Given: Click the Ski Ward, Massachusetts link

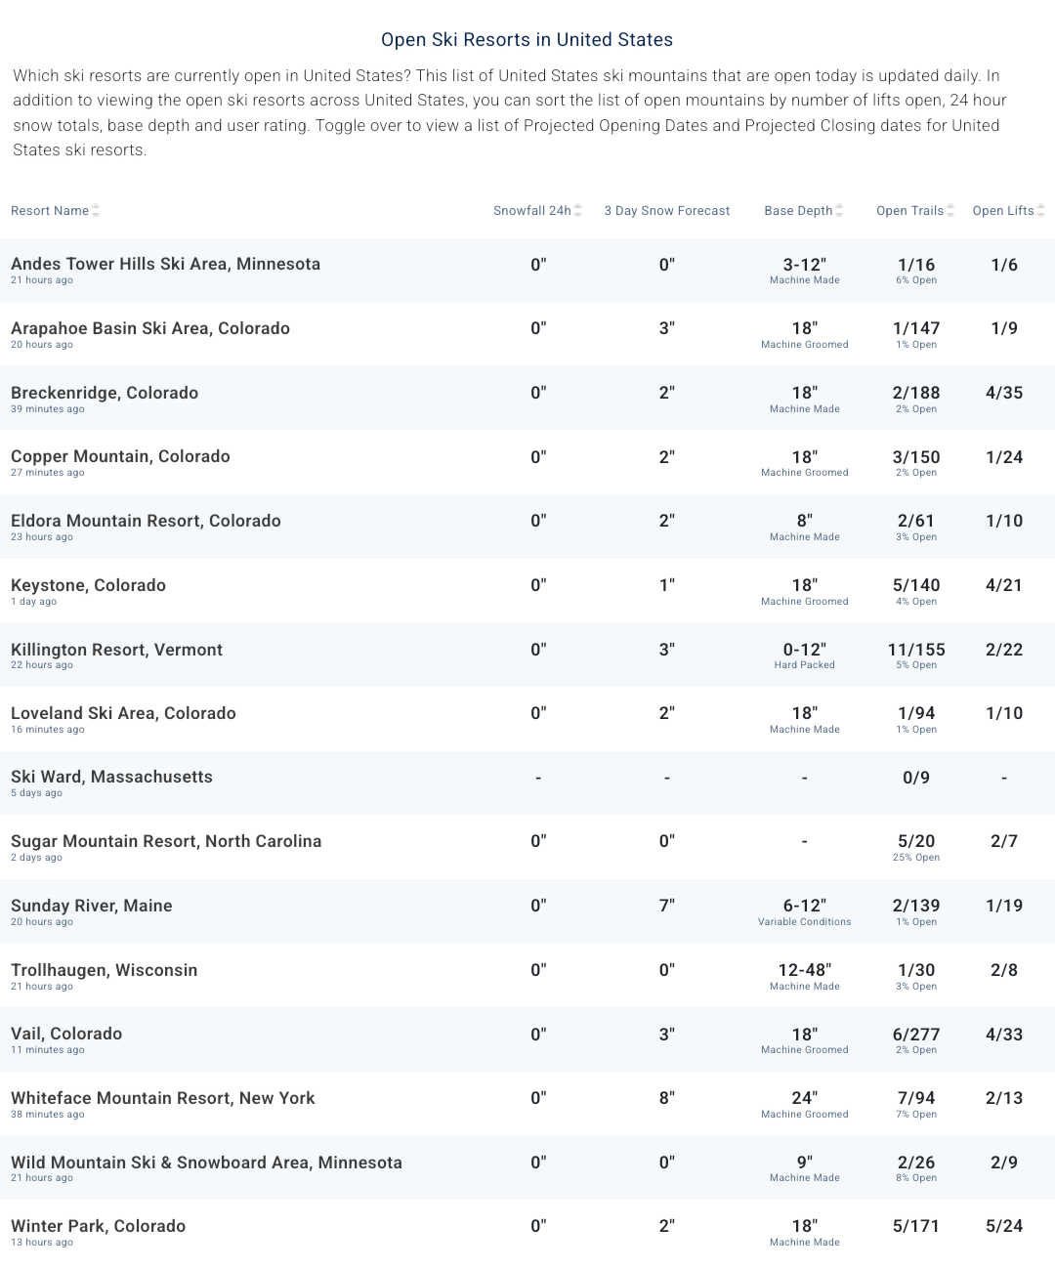Looking at the screenshot, I should click(111, 777).
